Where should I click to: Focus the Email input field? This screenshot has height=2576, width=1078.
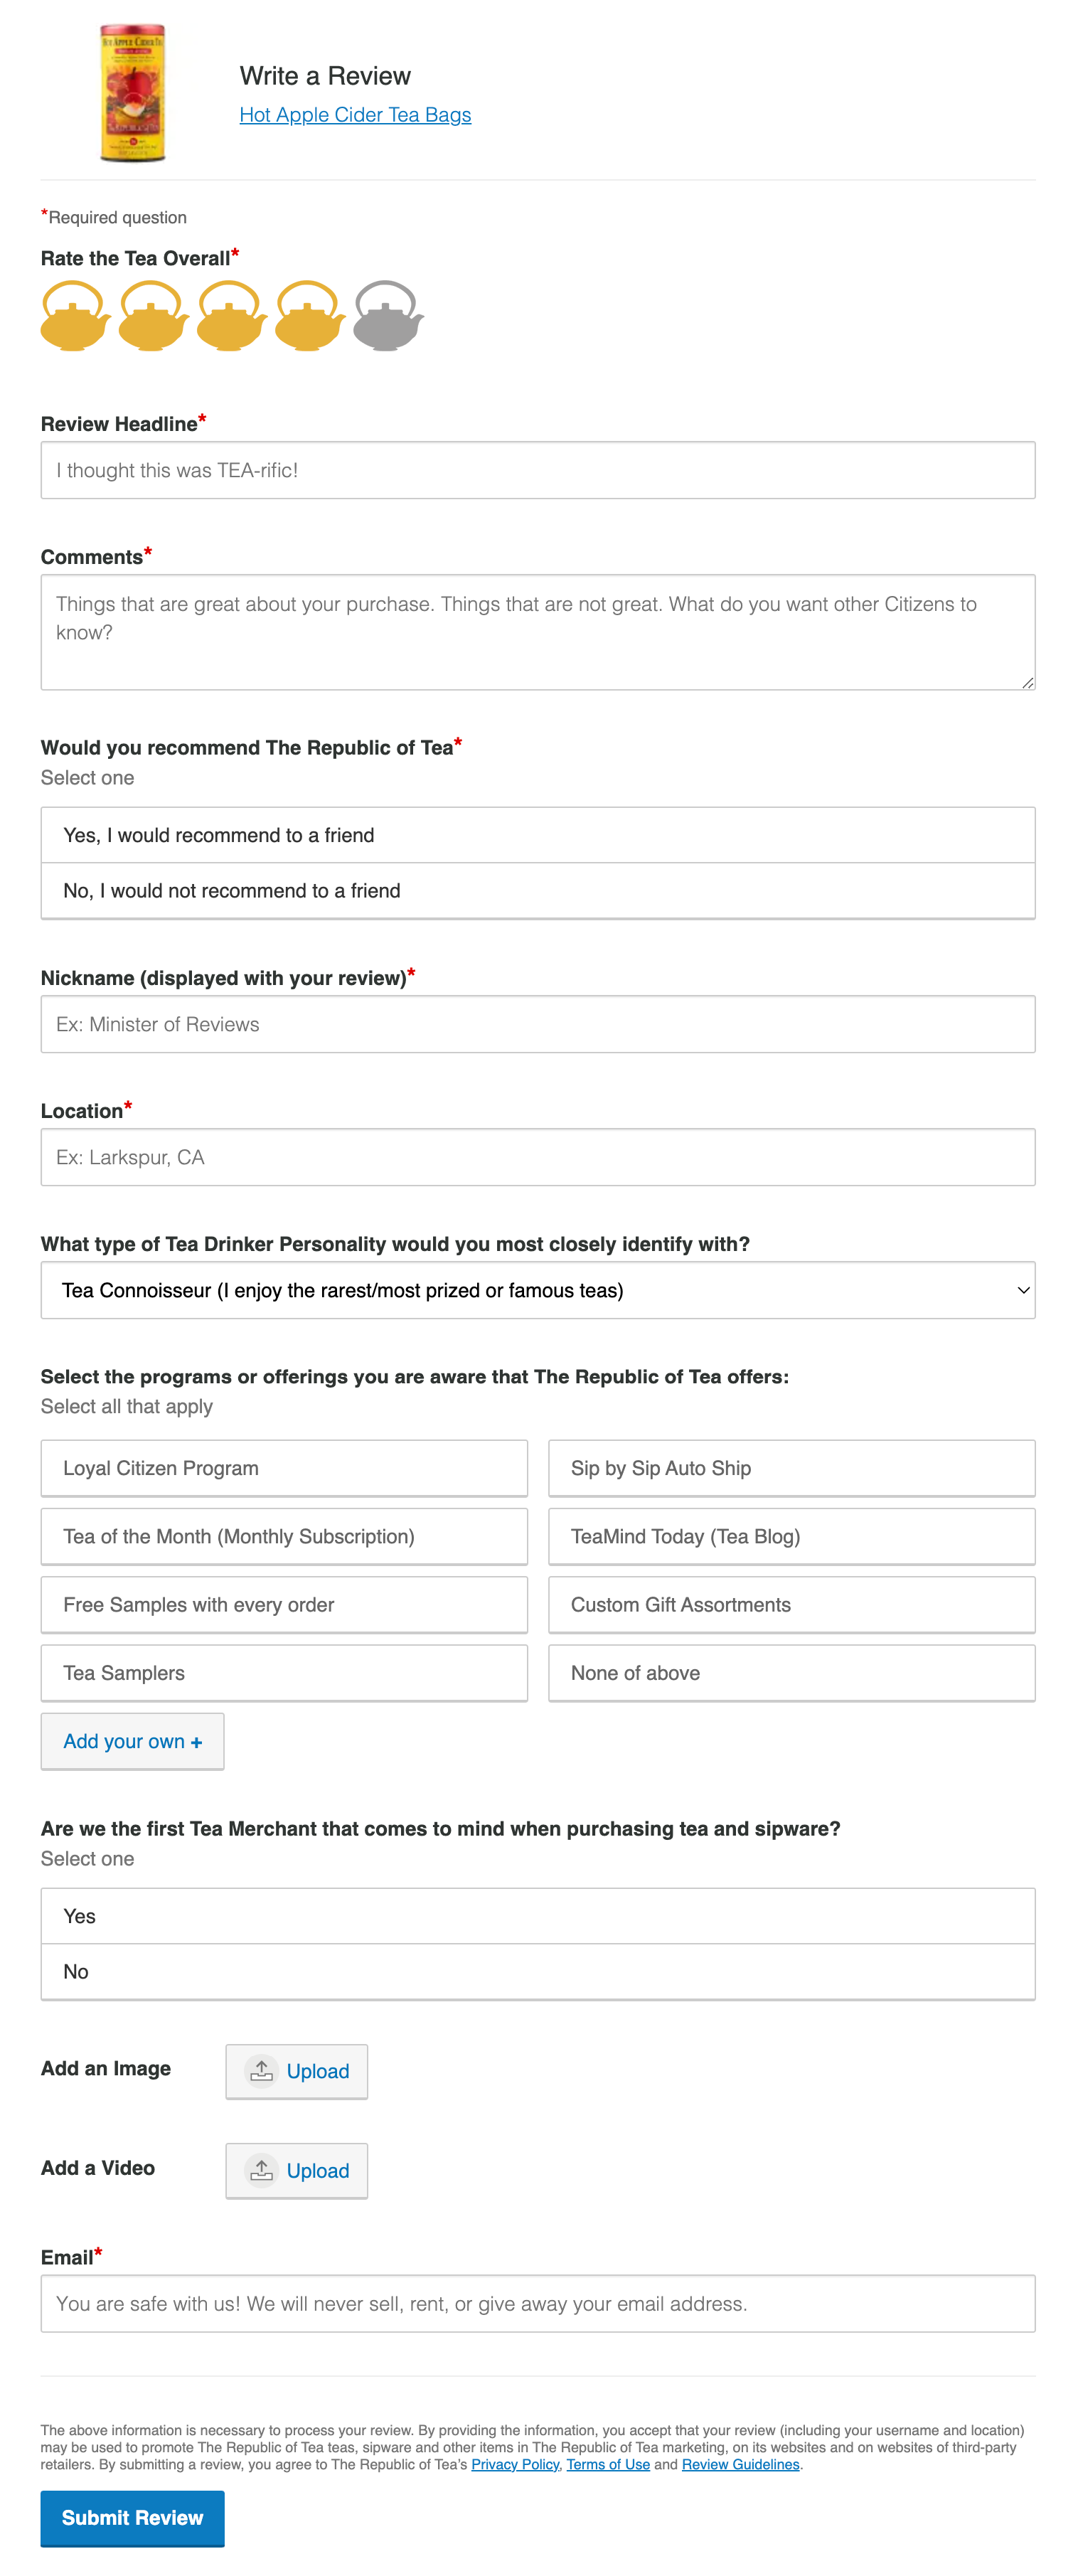click(537, 2303)
